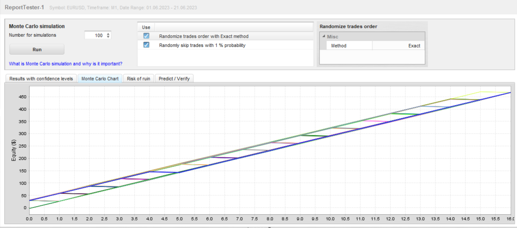Image resolution: width=517 pixels, height=228 pixels.
Task: Collapse the Misc property group
Action: point(324,36)
